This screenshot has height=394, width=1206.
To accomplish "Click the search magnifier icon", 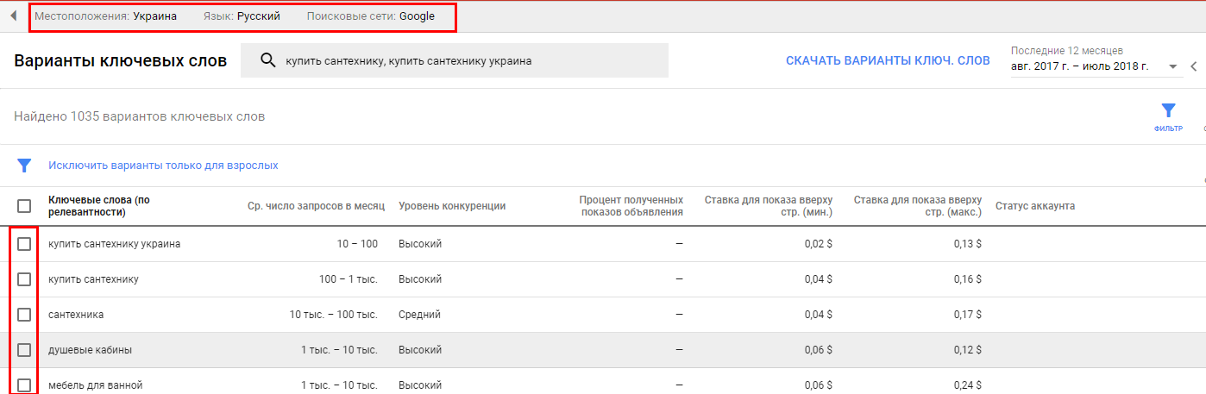I will (268, 60).
